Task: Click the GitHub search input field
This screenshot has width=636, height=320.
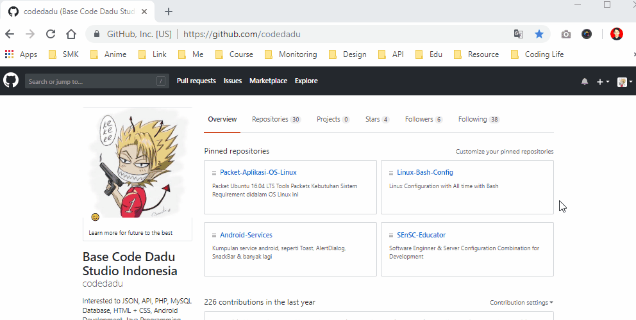Action: click(90, 81)
